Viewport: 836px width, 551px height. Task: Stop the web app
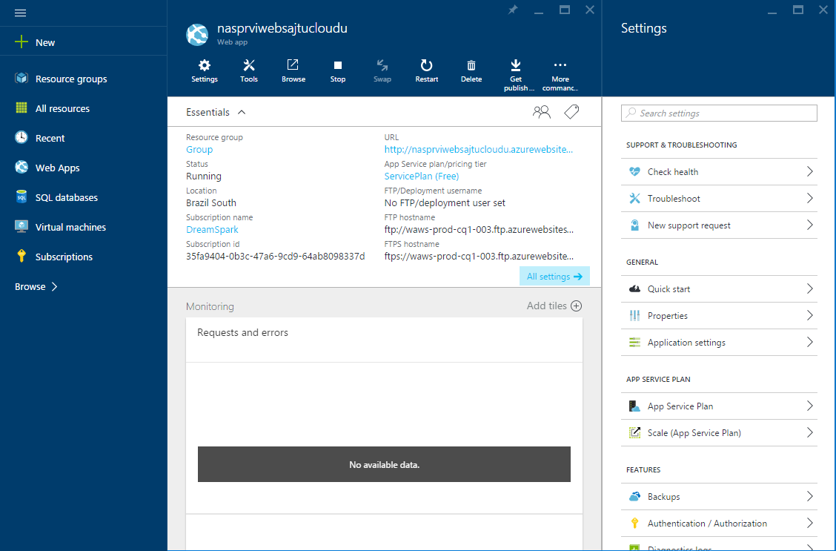pos(337,71)
